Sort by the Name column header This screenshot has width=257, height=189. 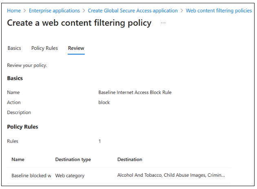[x=18, y=160]
